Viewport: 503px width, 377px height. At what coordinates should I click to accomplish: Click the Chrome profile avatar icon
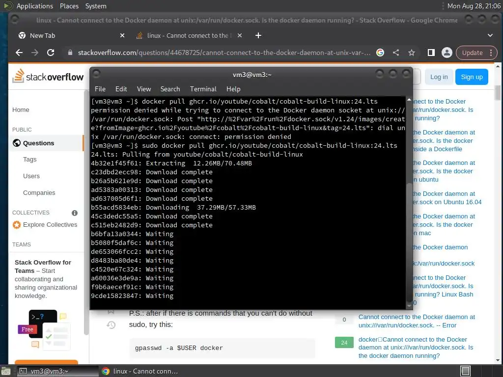click(447, 53)
